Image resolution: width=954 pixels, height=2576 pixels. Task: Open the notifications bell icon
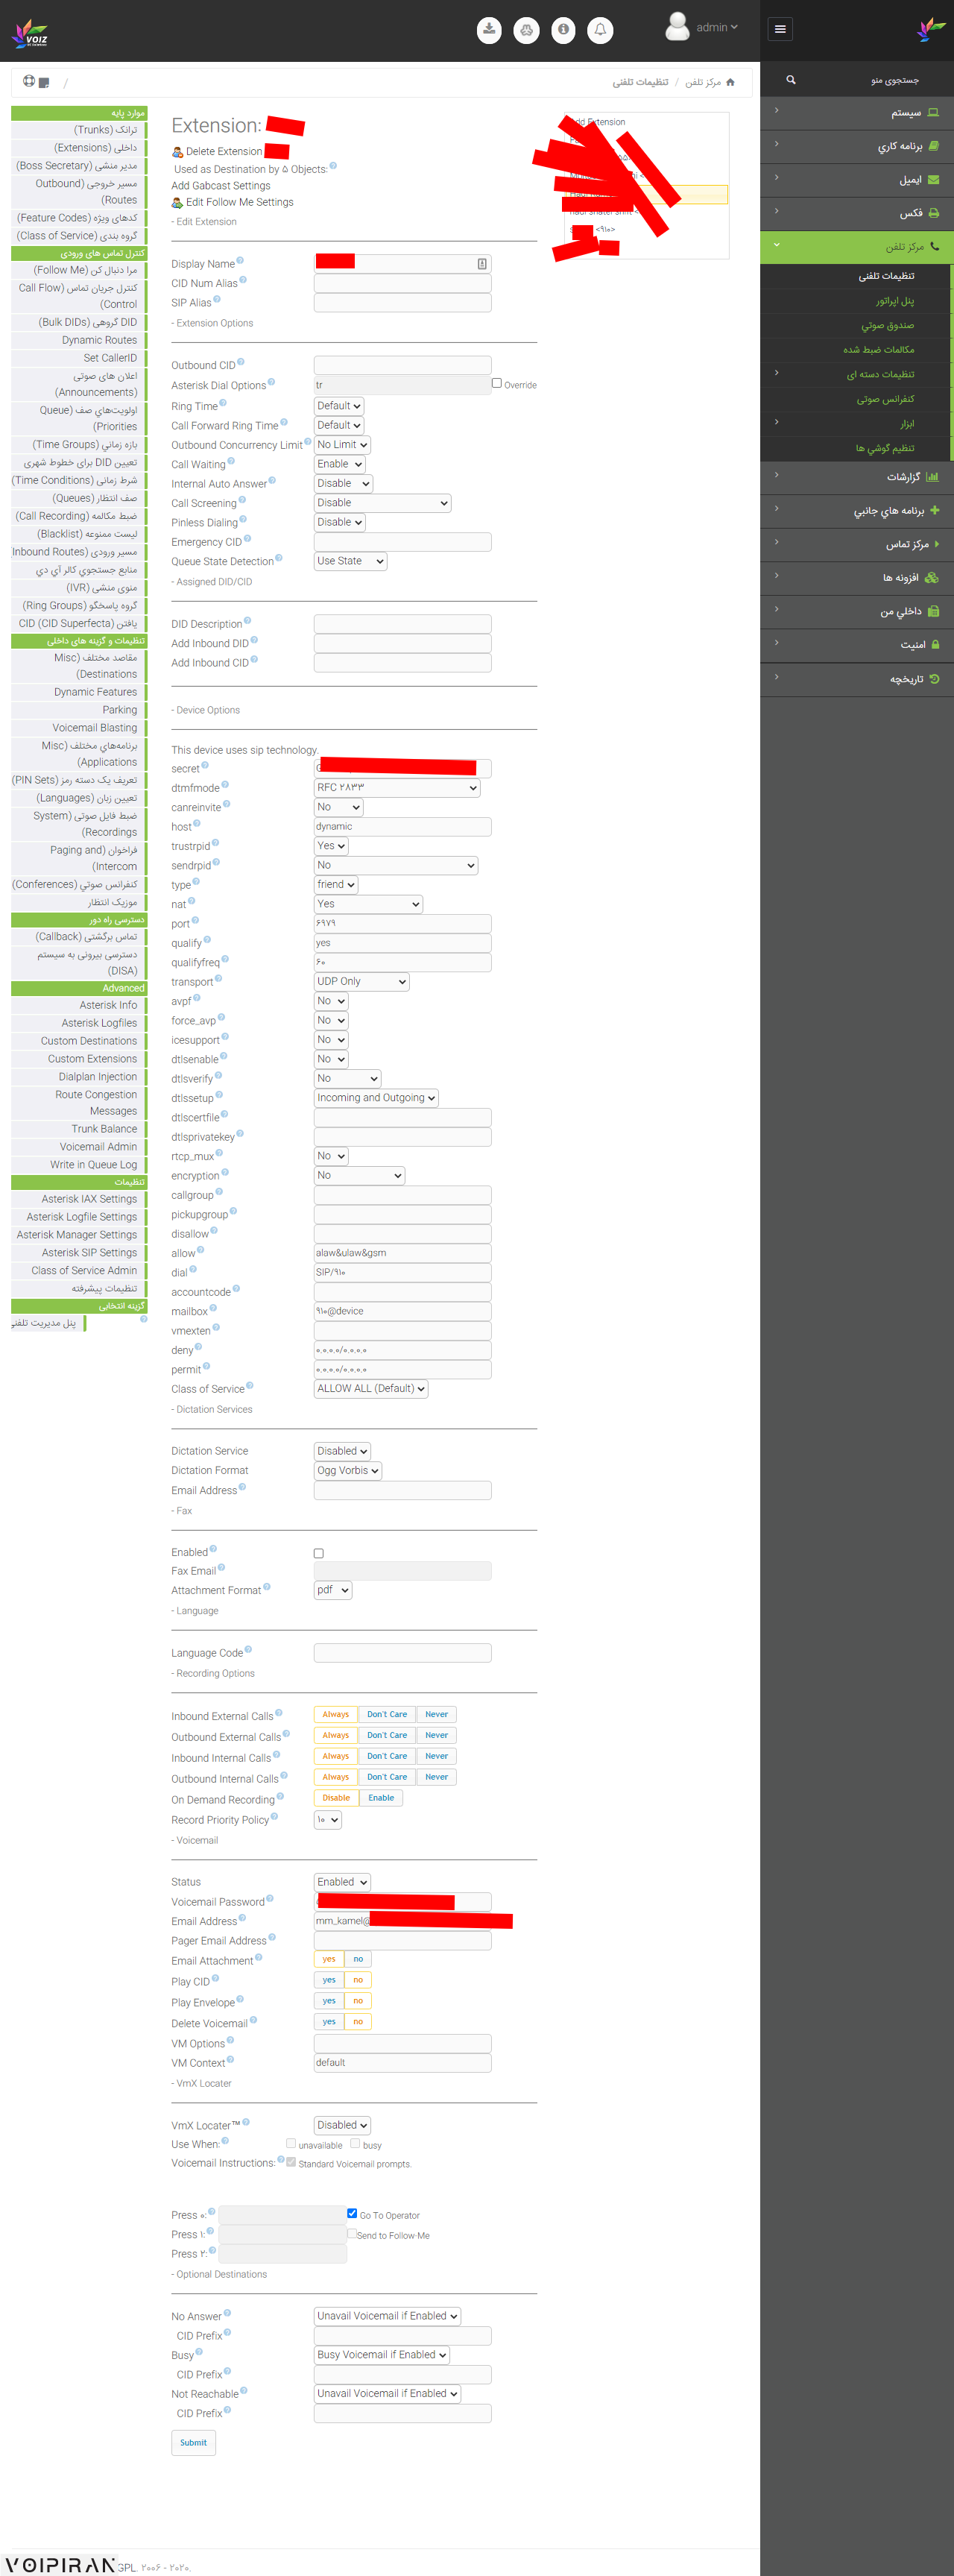click(600, 30)
